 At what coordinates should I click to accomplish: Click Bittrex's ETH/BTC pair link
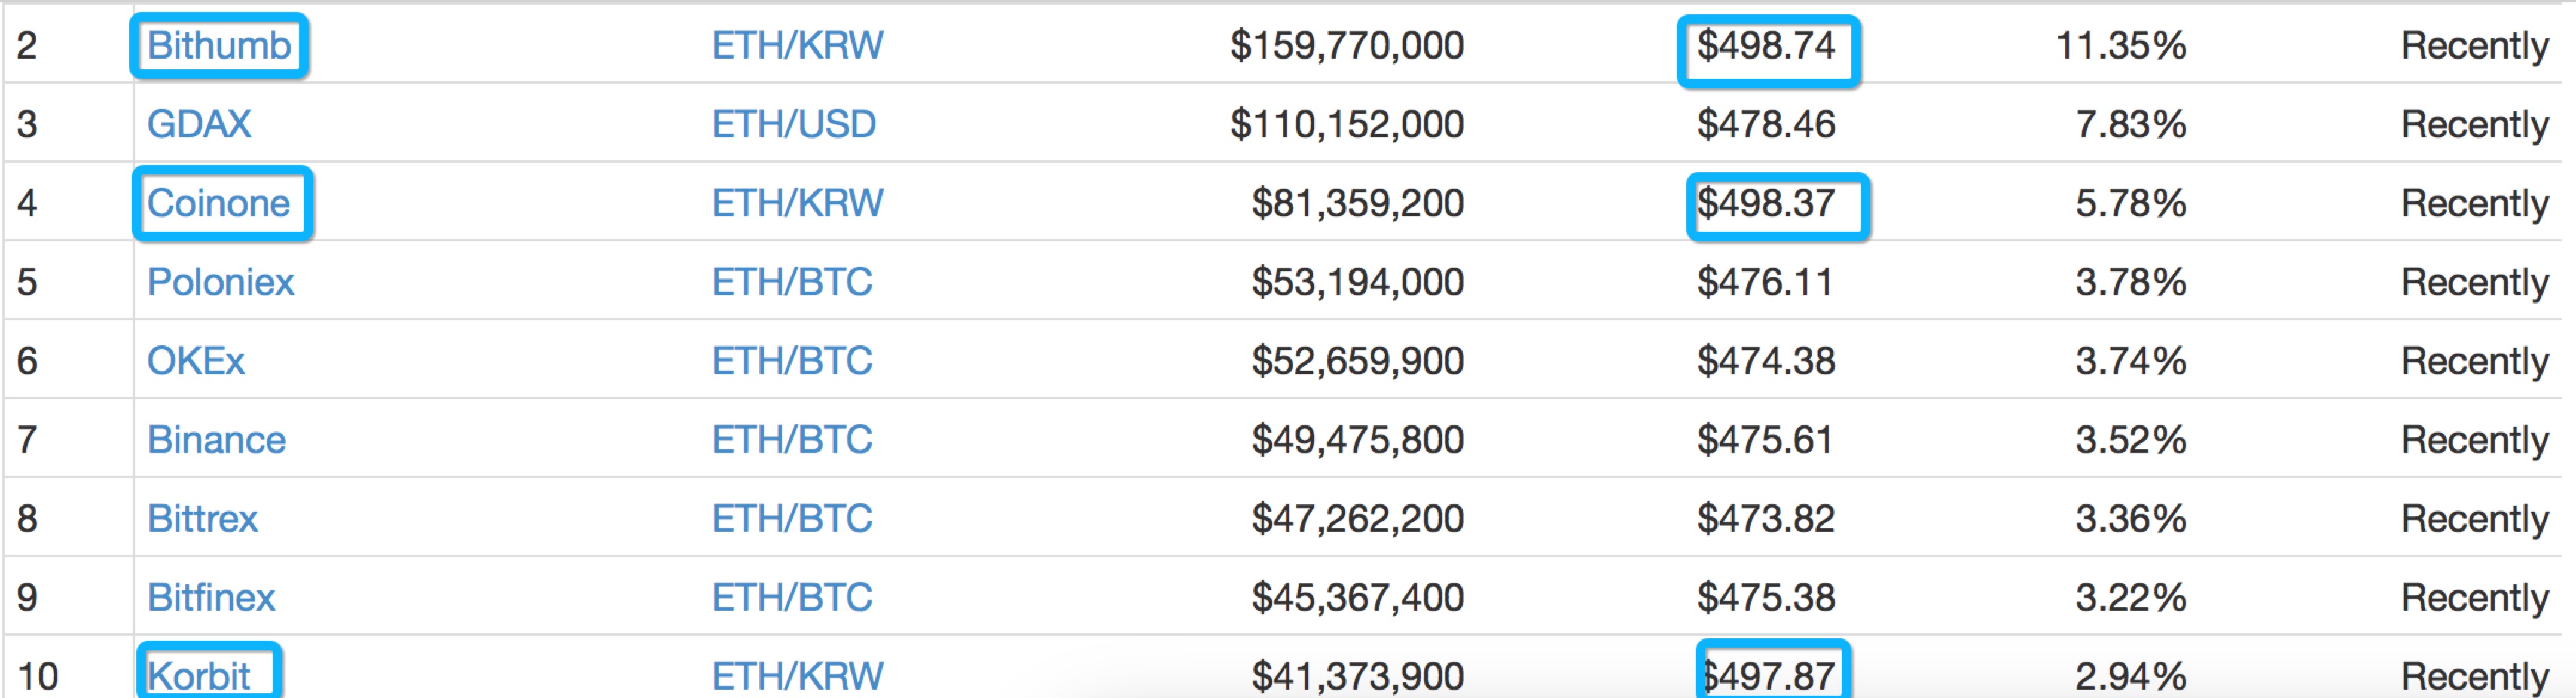(792, 520)
